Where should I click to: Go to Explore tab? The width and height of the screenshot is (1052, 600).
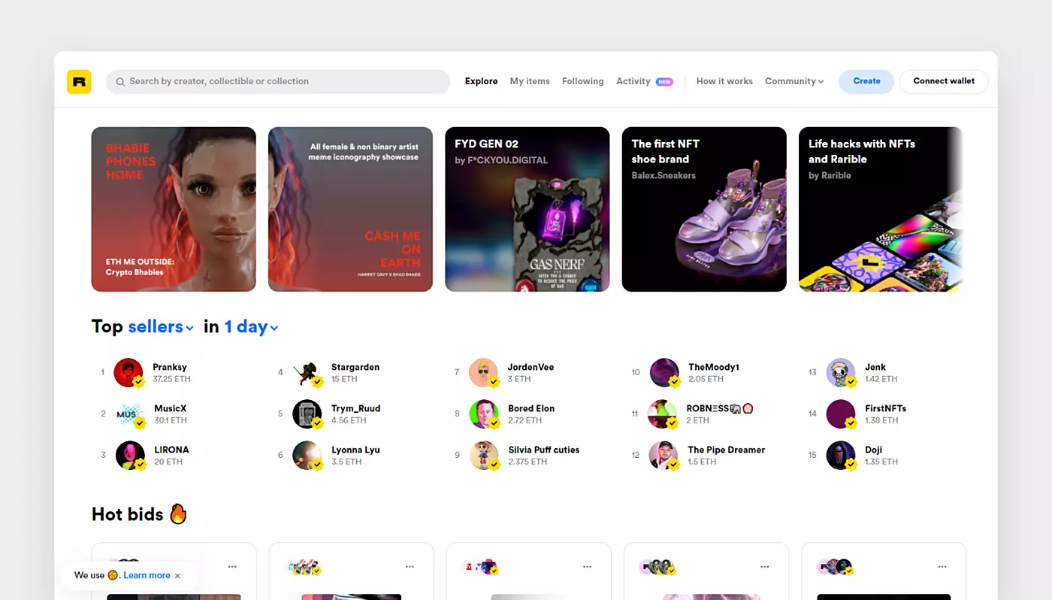pos(481,81)
